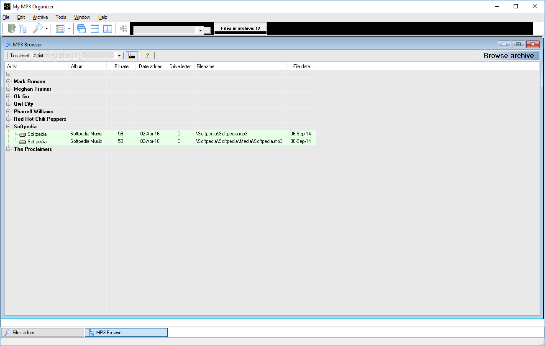Collapse the Softpedia artist node
545x346 pixels.
[x=8, y=127]
